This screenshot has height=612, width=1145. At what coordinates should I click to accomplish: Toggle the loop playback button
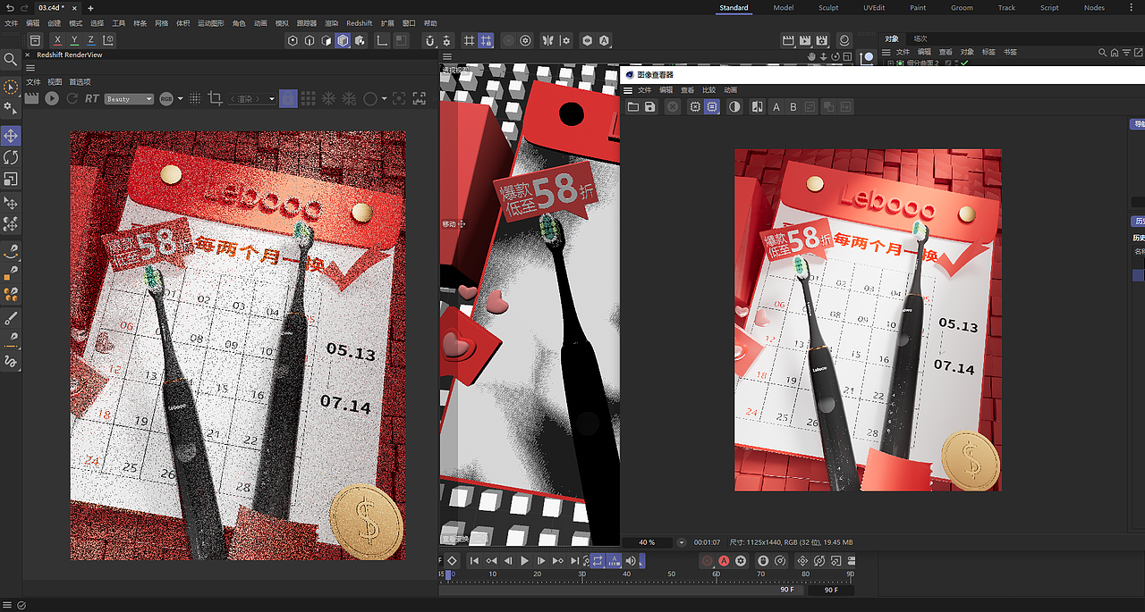[x=598, y=560]
